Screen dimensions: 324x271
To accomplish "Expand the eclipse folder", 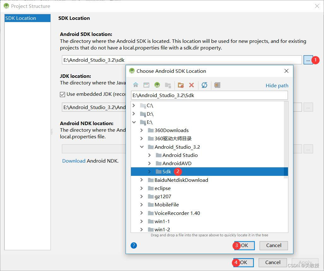I will [x=142, y=188].
